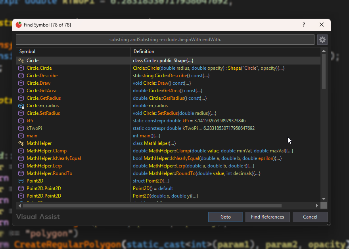Click the bottom-right dialog resize grip
The image size is (349, 249).
[328, 224]
